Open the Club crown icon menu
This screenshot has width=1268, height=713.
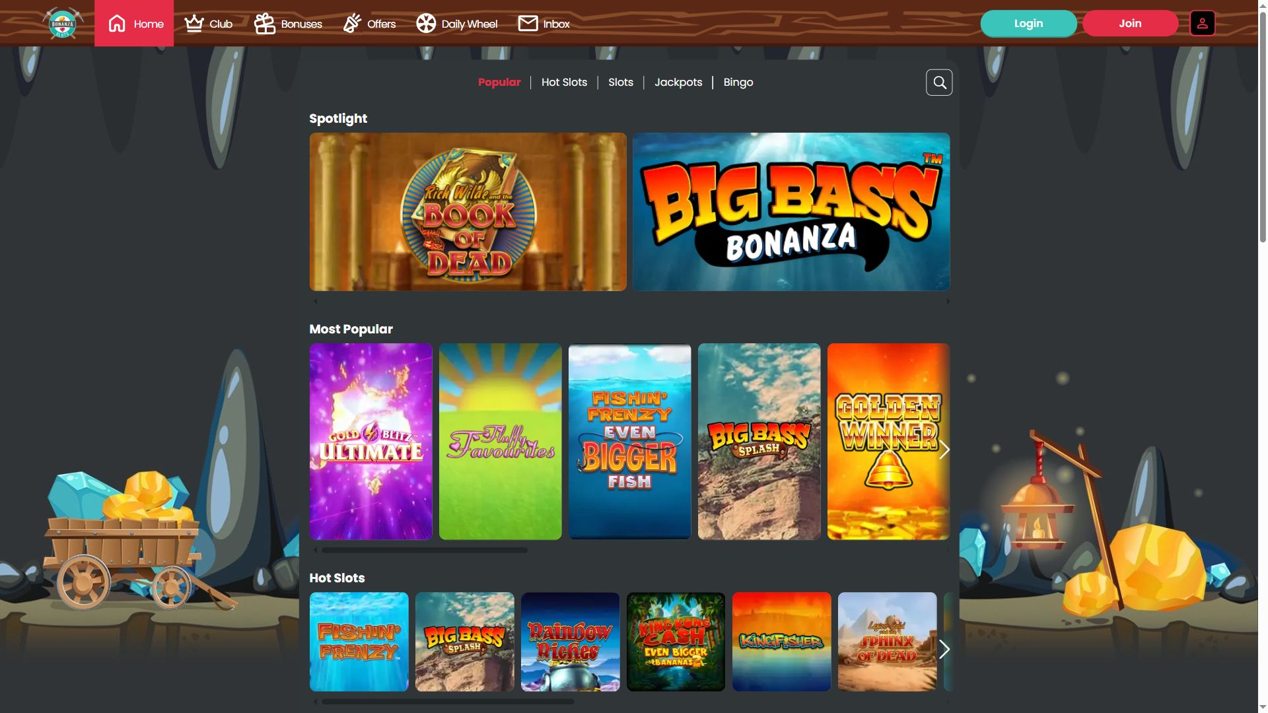point(208,24)
